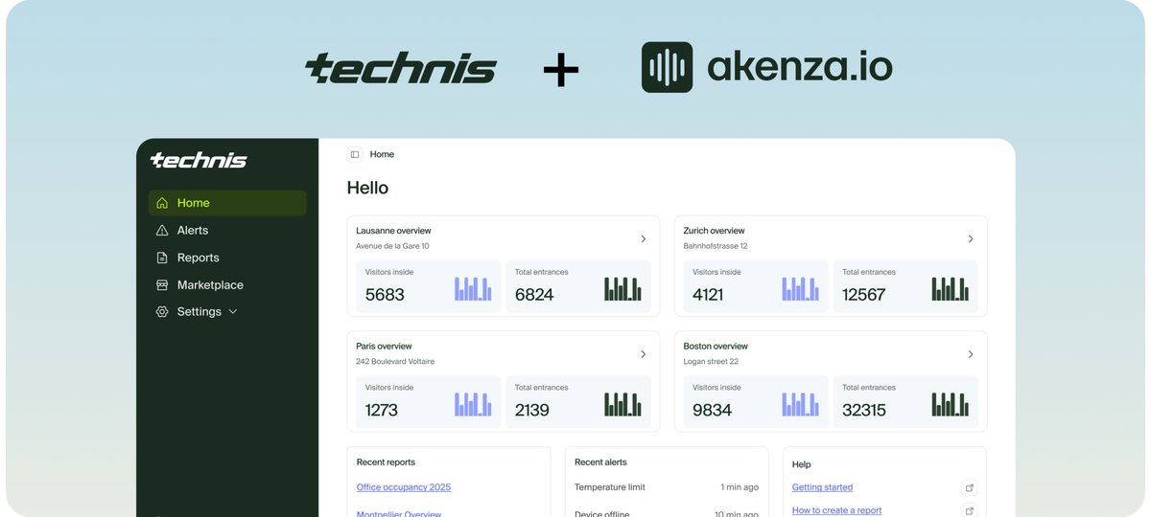Click Boston overview title
The image size is (1151, 517).
[x=716, y=347]
